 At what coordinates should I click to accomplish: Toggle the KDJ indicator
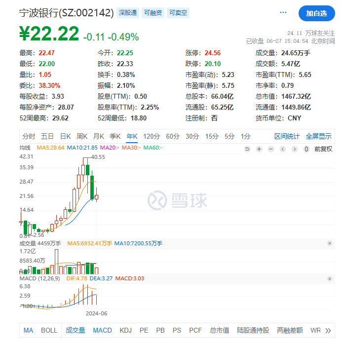click(x=125, y=330)
